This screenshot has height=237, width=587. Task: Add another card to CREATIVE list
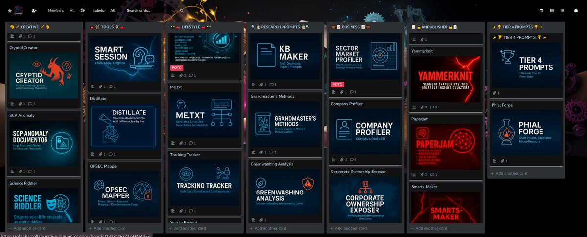[26, 228]
